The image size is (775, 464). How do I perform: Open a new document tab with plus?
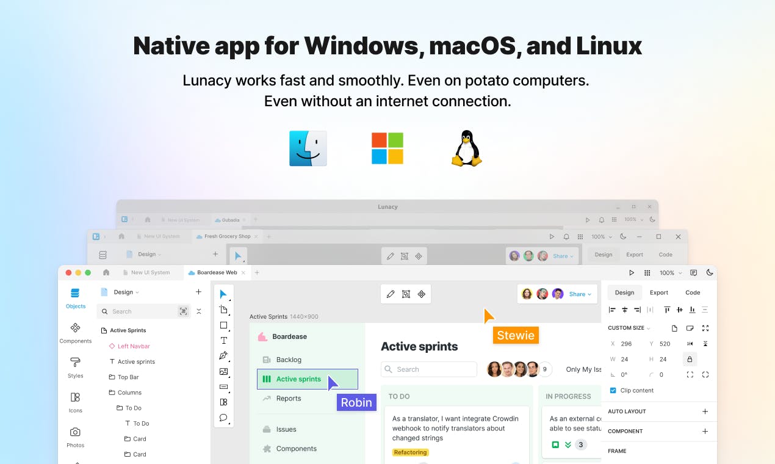click(x=257, y=273)
